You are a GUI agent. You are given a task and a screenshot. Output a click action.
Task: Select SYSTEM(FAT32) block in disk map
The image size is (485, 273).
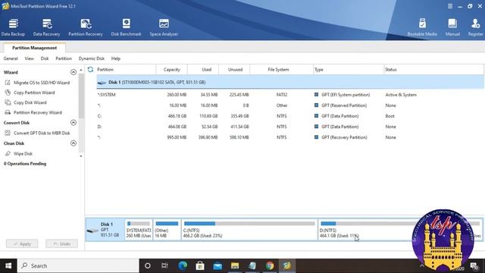[x=139, y=230]
